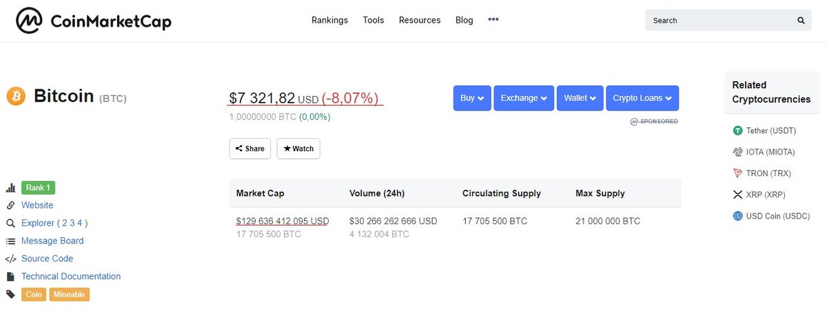Click the 21 000 000 BTC max supply
Image resolution: width=827 pixels, height=328 pixels.
608,221
